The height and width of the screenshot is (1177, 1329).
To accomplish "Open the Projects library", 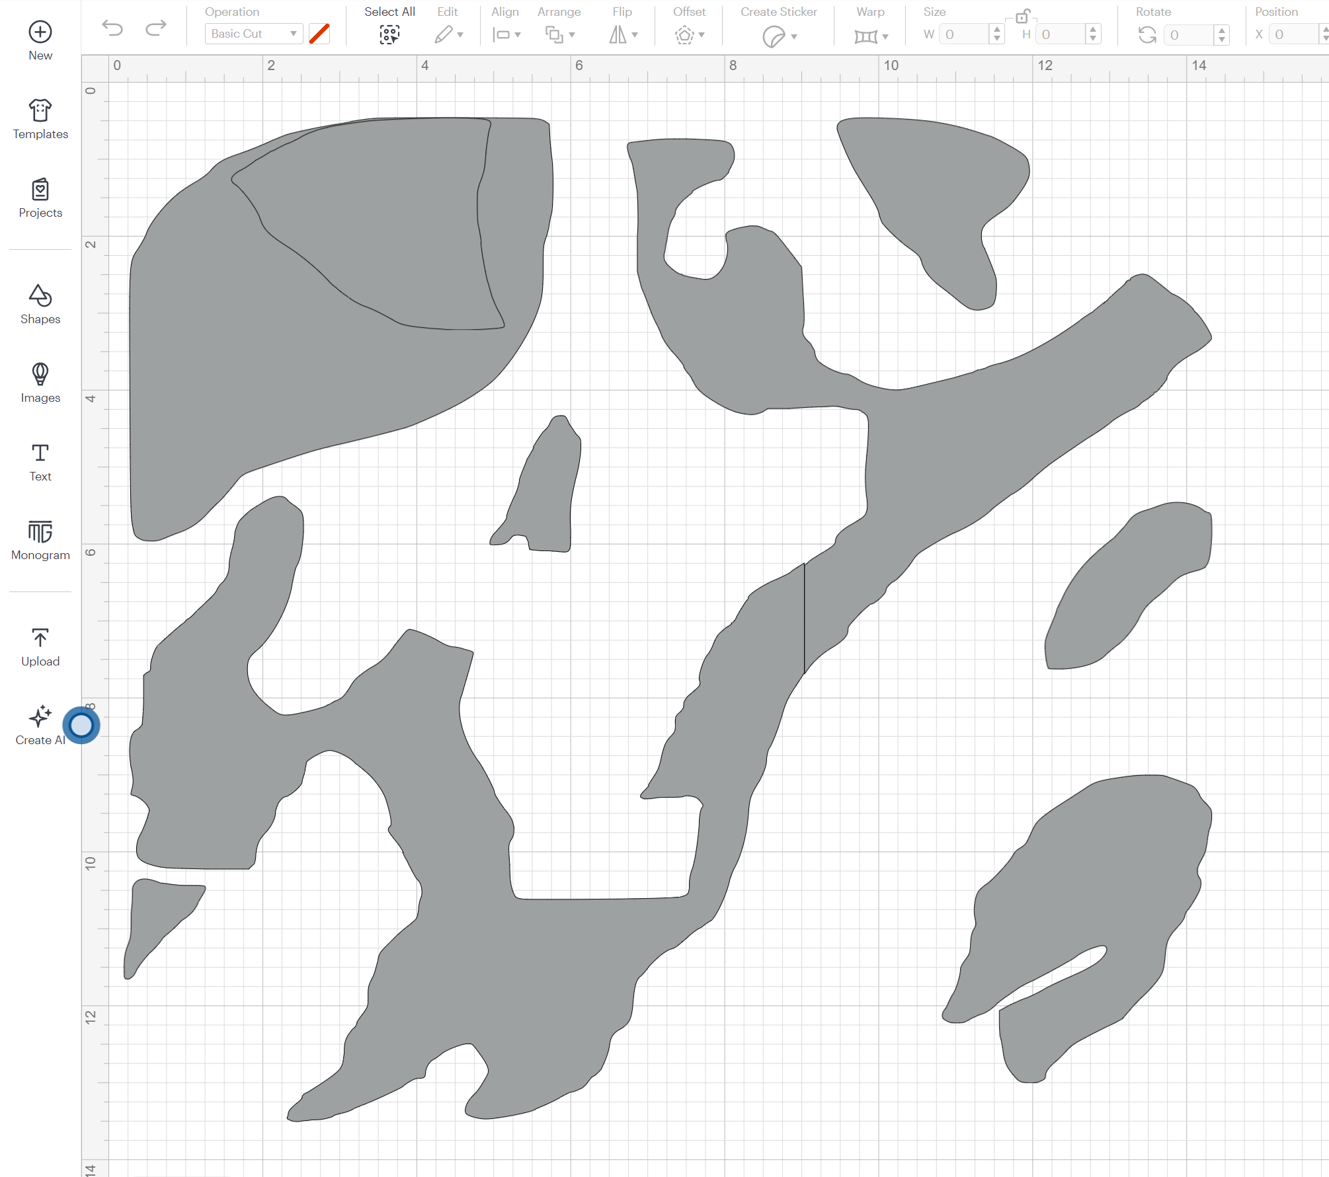I will tap(40, 197).
